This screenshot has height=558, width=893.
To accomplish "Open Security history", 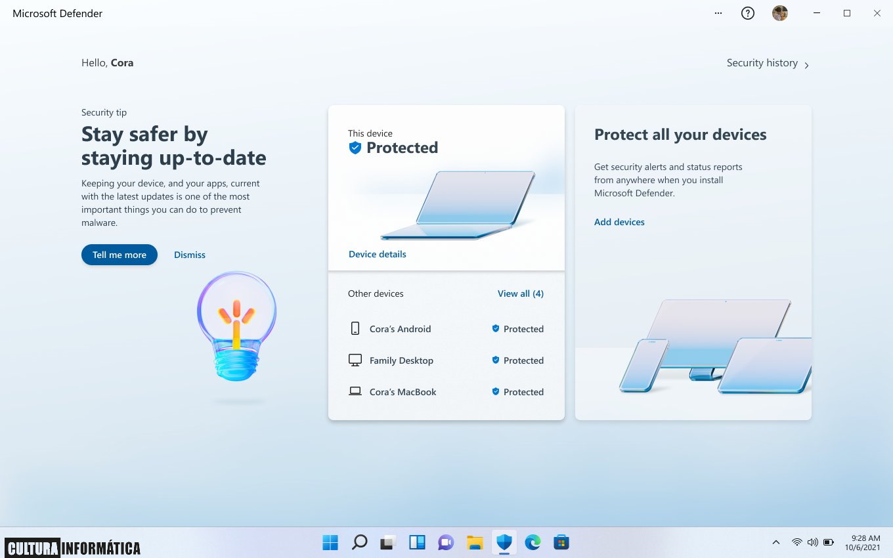I will pyautogui.click(x=762, y=63).
